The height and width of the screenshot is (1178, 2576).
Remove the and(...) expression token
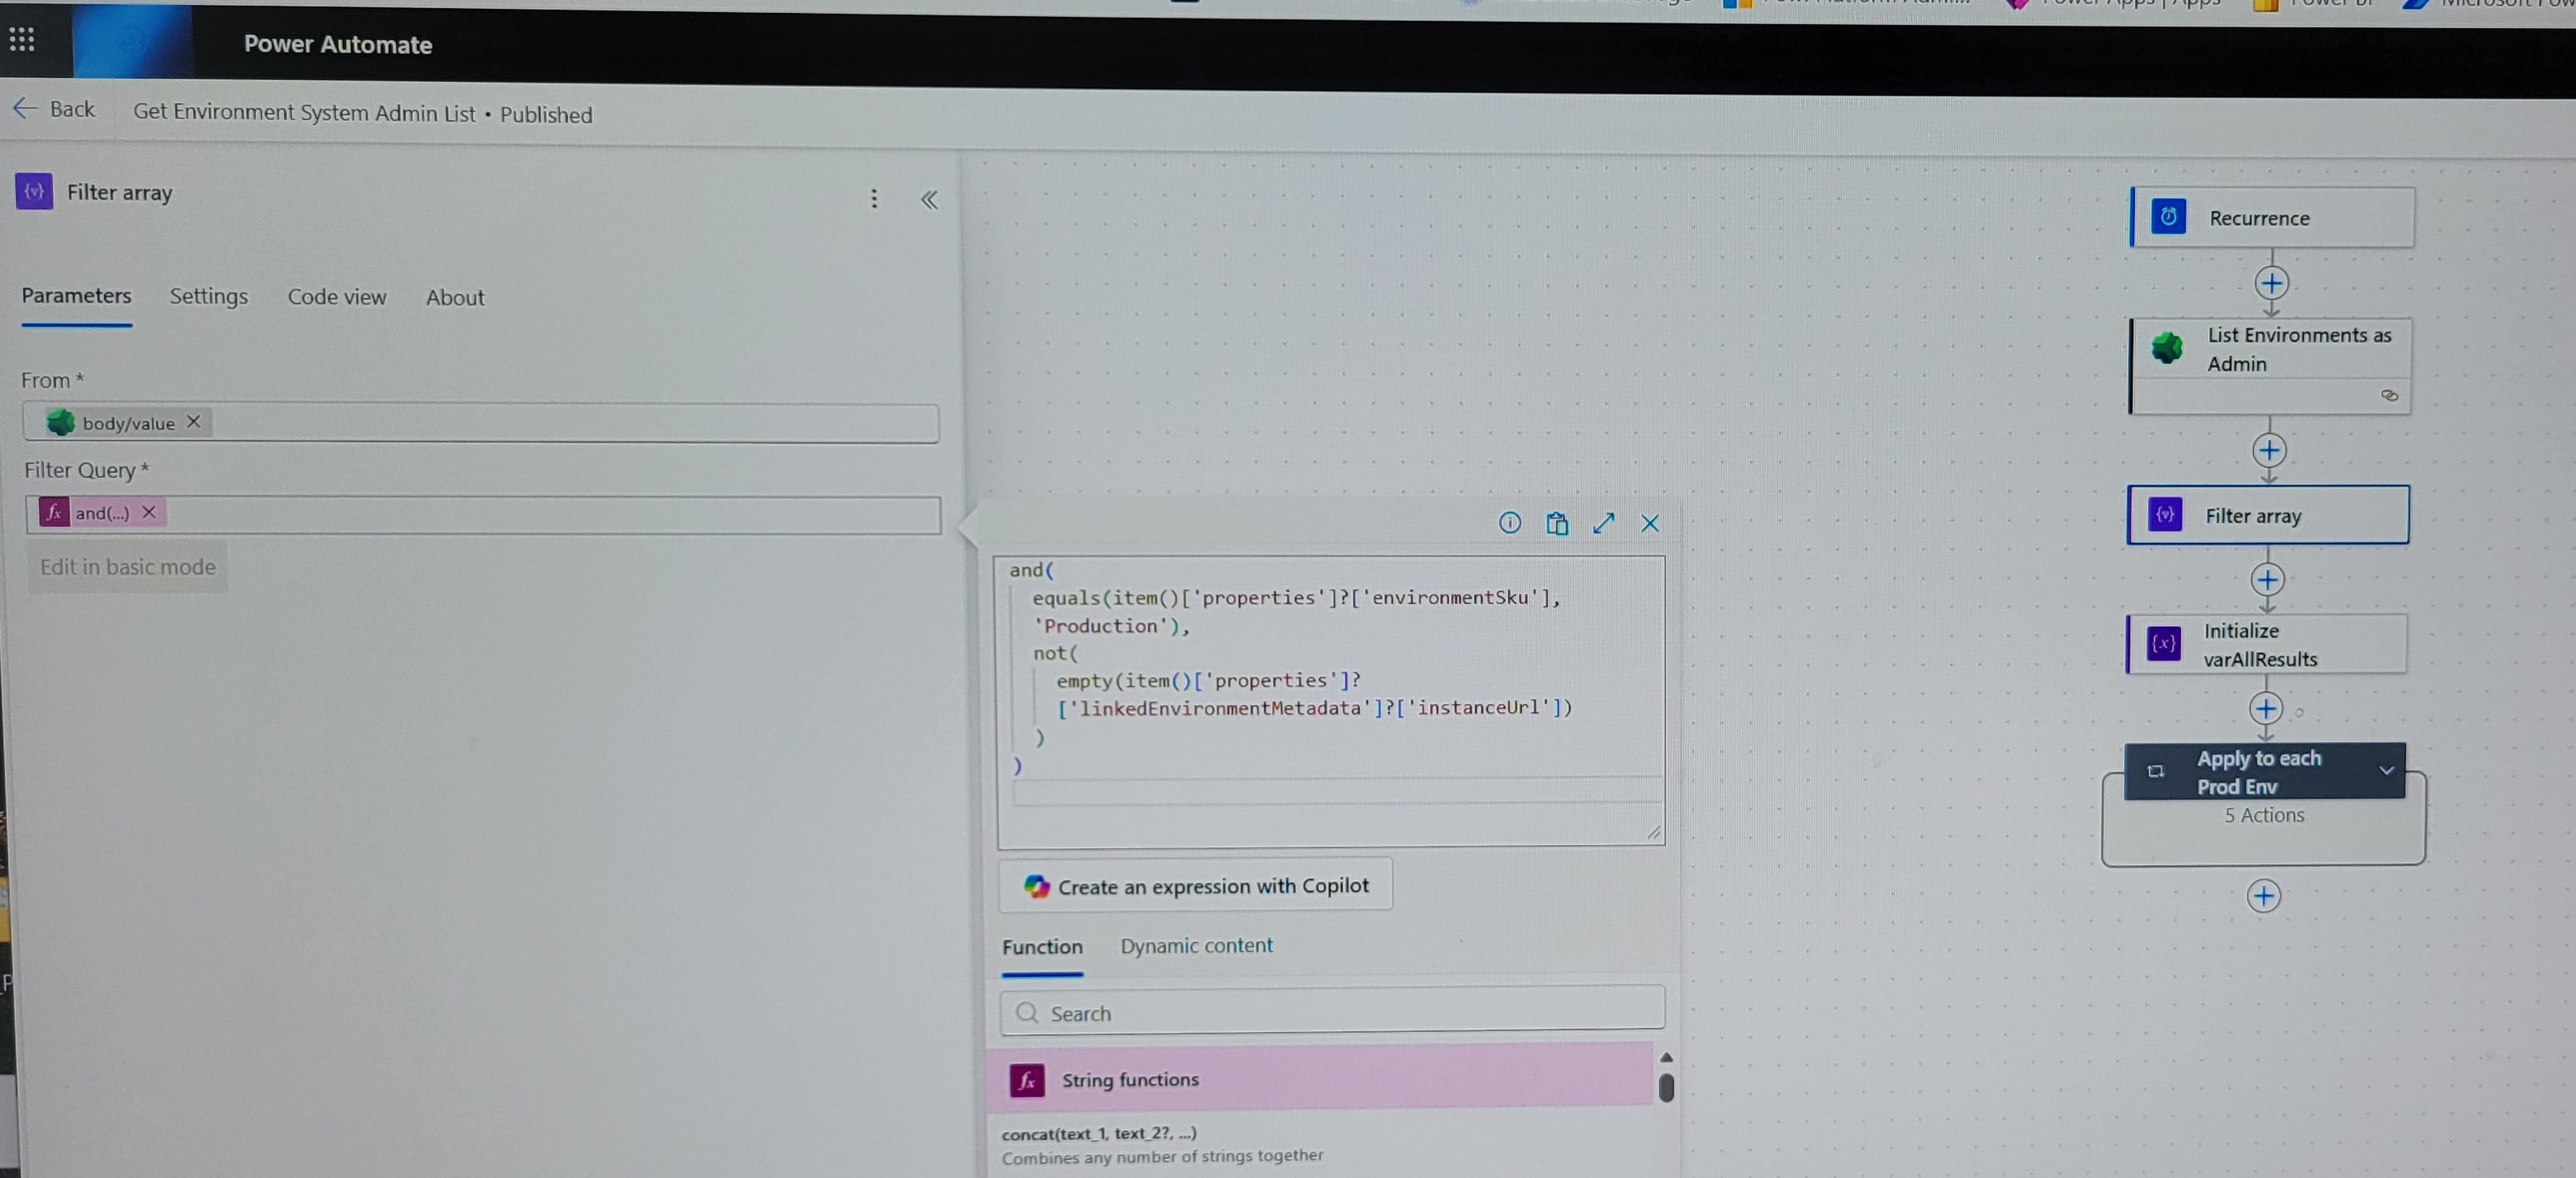click(x=149, y=512)
